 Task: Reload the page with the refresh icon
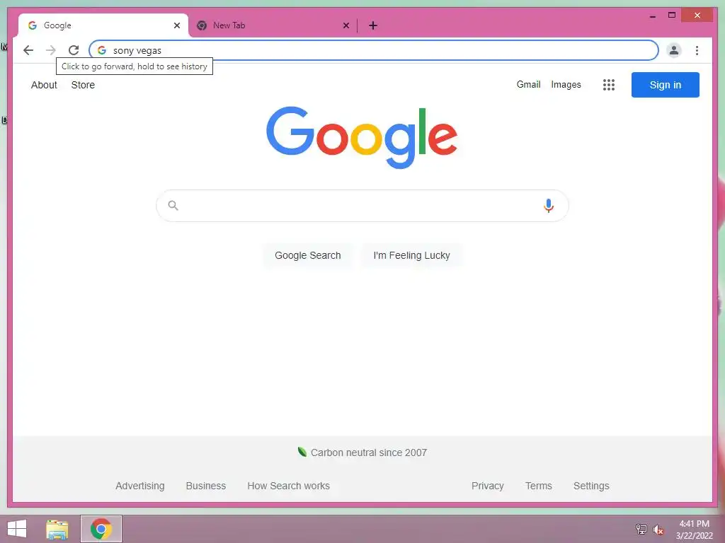[x=74, y=50]
